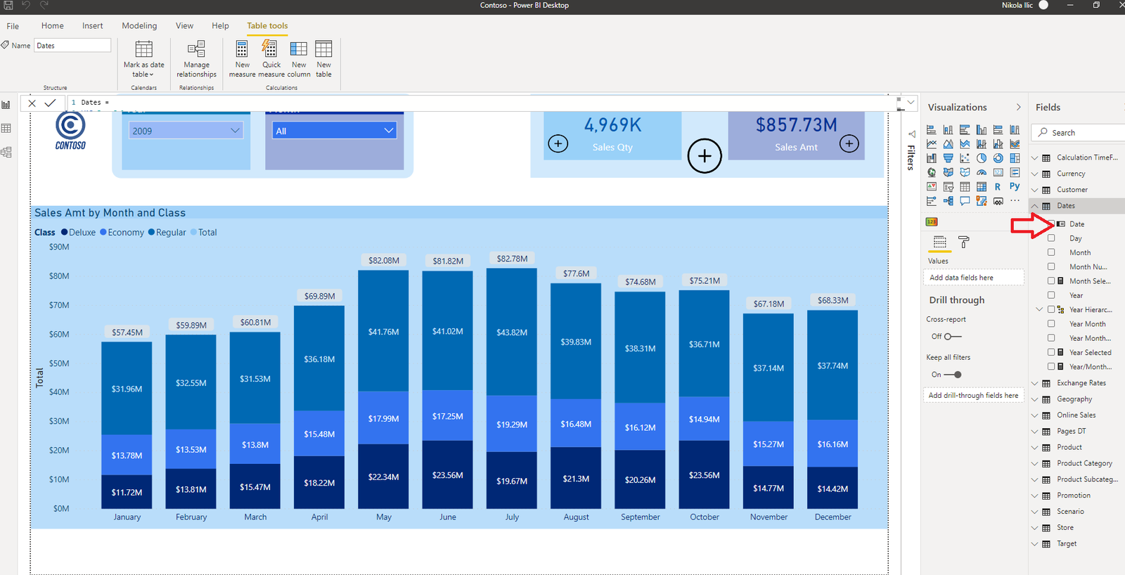This screenshot has width=1125, height=575.
Task: Check the Year field checkbox
Action: point(1051,295)
